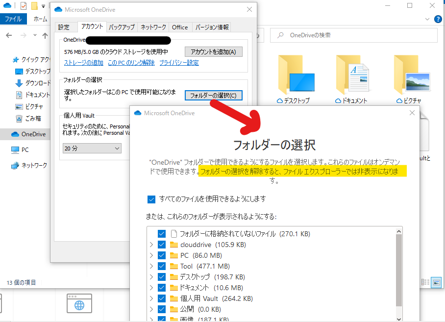
Task: Click the properties checkmark icon in title bar
Action: coord(24,6)
